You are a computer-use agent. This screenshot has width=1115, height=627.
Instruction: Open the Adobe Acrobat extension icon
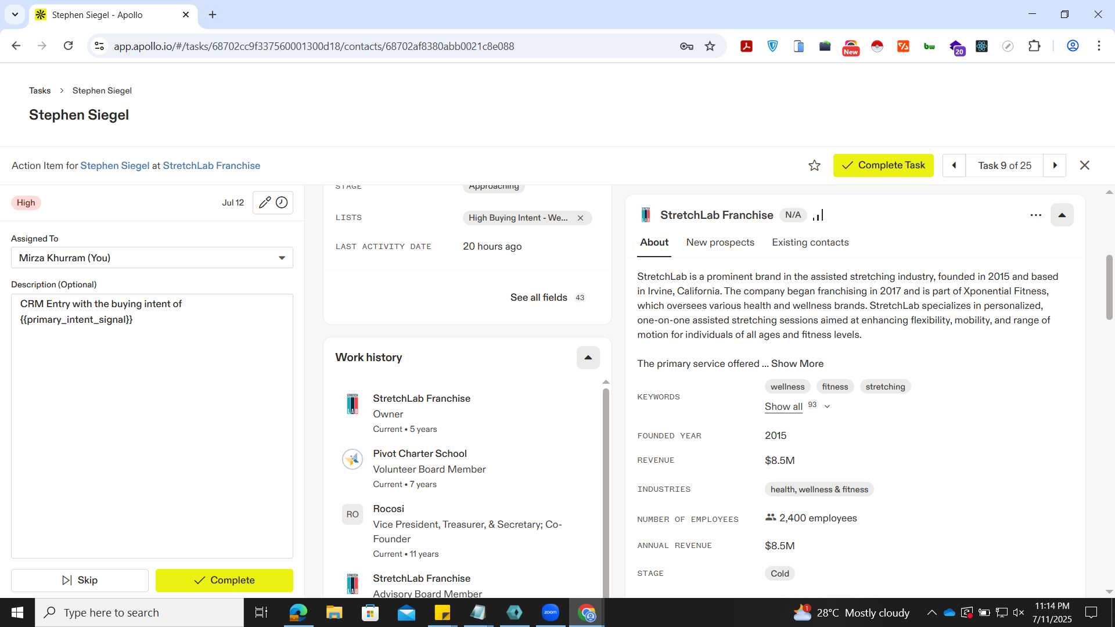(x=746, y=46)
